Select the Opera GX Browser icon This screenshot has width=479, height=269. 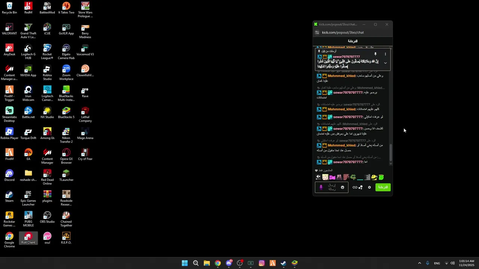(x=66, y=157)
